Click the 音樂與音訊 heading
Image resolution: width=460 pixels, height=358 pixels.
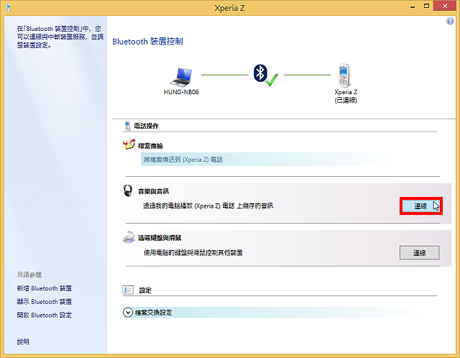(153, 191)
